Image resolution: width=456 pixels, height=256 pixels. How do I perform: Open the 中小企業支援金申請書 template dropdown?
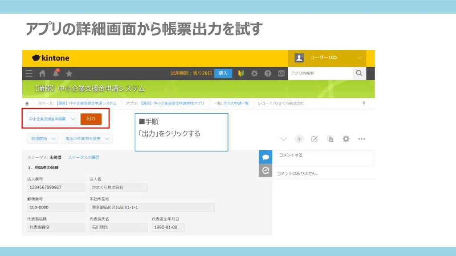[x=52, y=119]
